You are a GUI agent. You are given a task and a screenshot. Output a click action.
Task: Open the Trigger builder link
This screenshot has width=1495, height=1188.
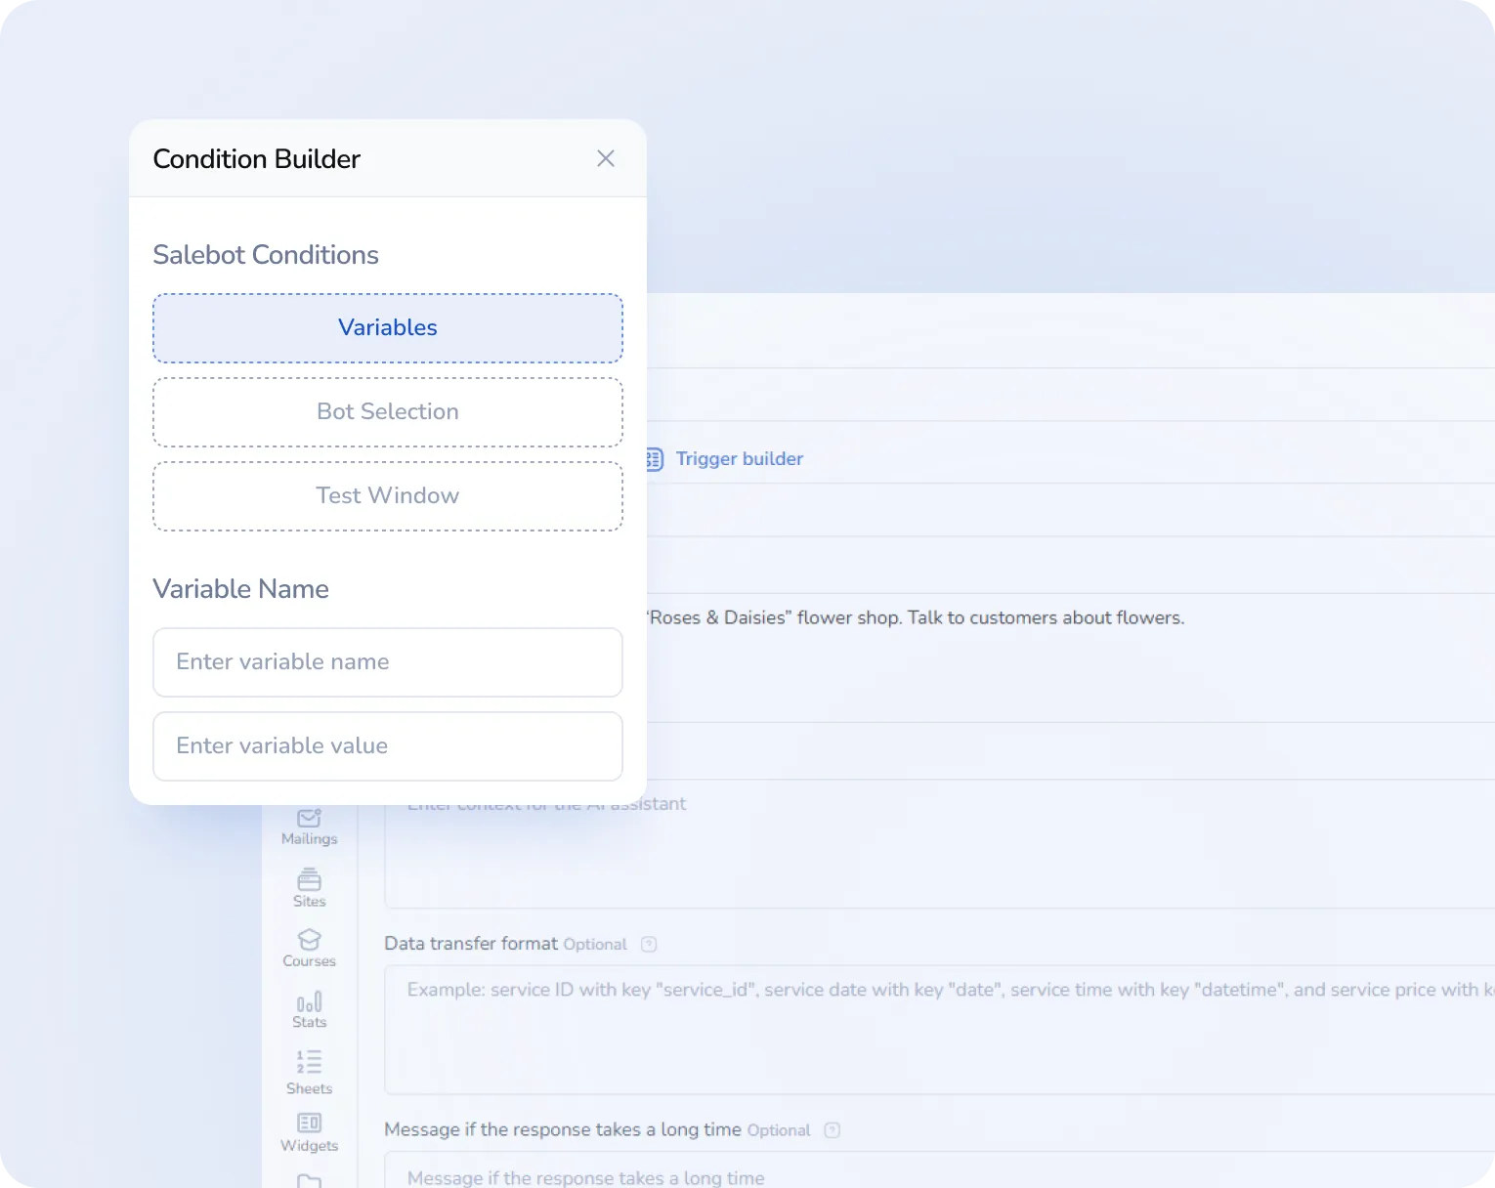click(x=739, y=459)
